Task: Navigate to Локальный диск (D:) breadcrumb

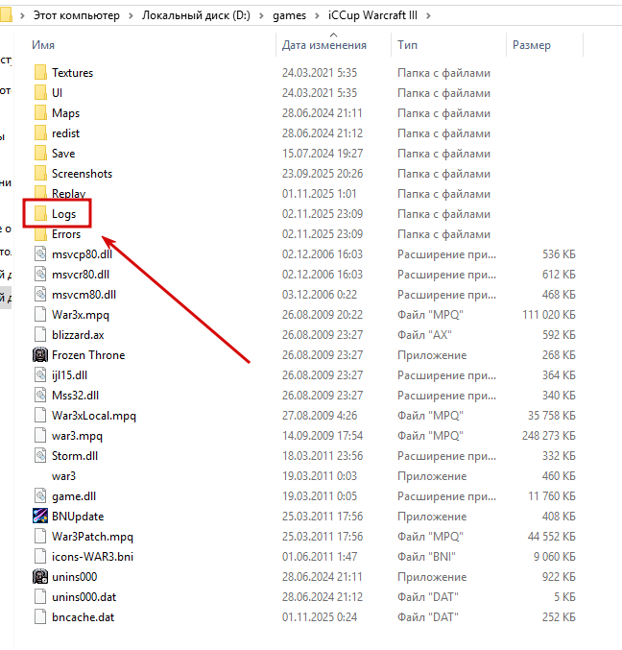Action: coord(197,15)
